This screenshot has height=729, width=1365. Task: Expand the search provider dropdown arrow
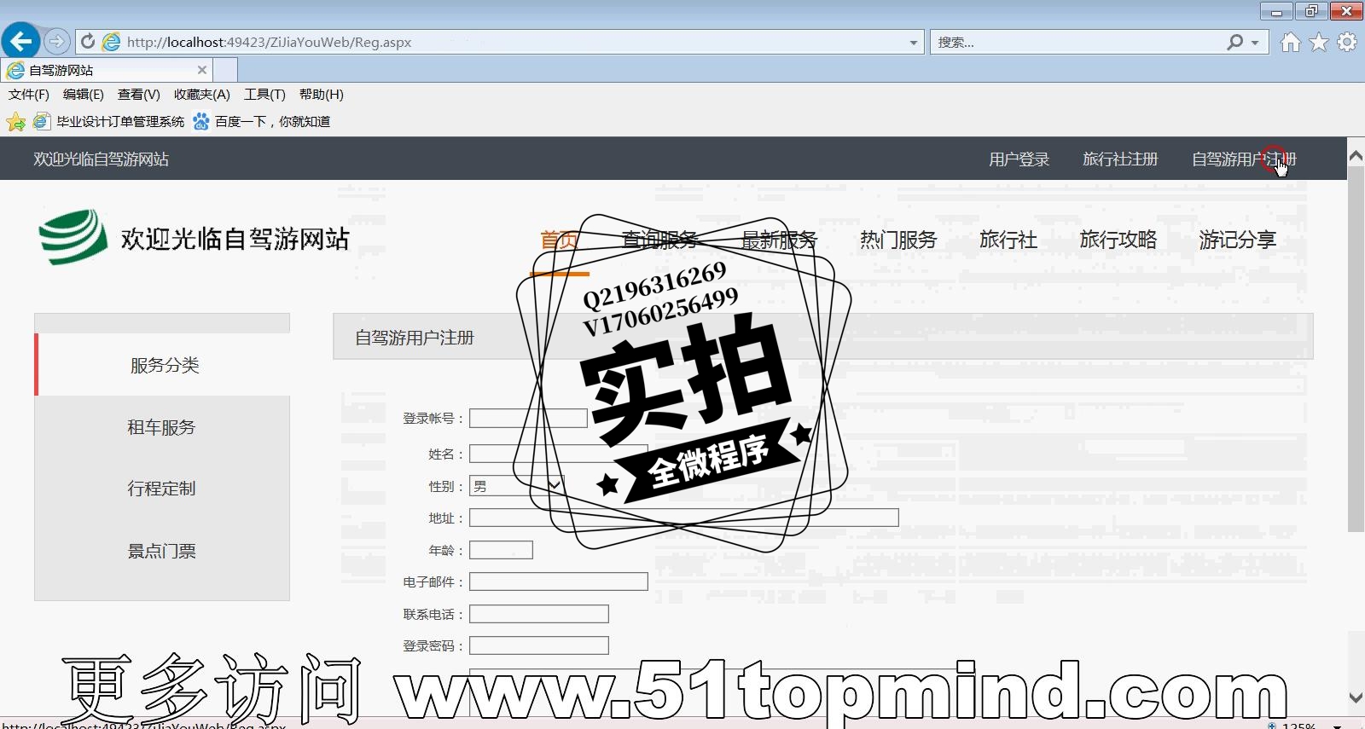[1255, 42]
